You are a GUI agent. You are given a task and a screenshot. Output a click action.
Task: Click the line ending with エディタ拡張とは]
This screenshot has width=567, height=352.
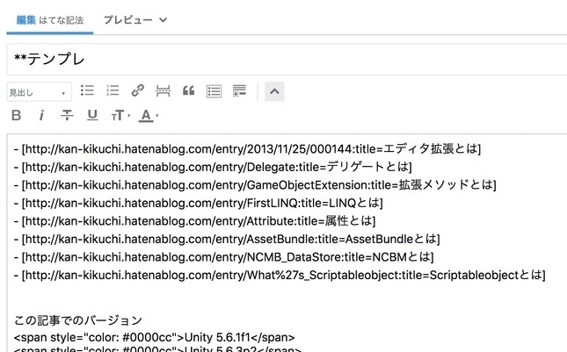(x=247, y=148)
